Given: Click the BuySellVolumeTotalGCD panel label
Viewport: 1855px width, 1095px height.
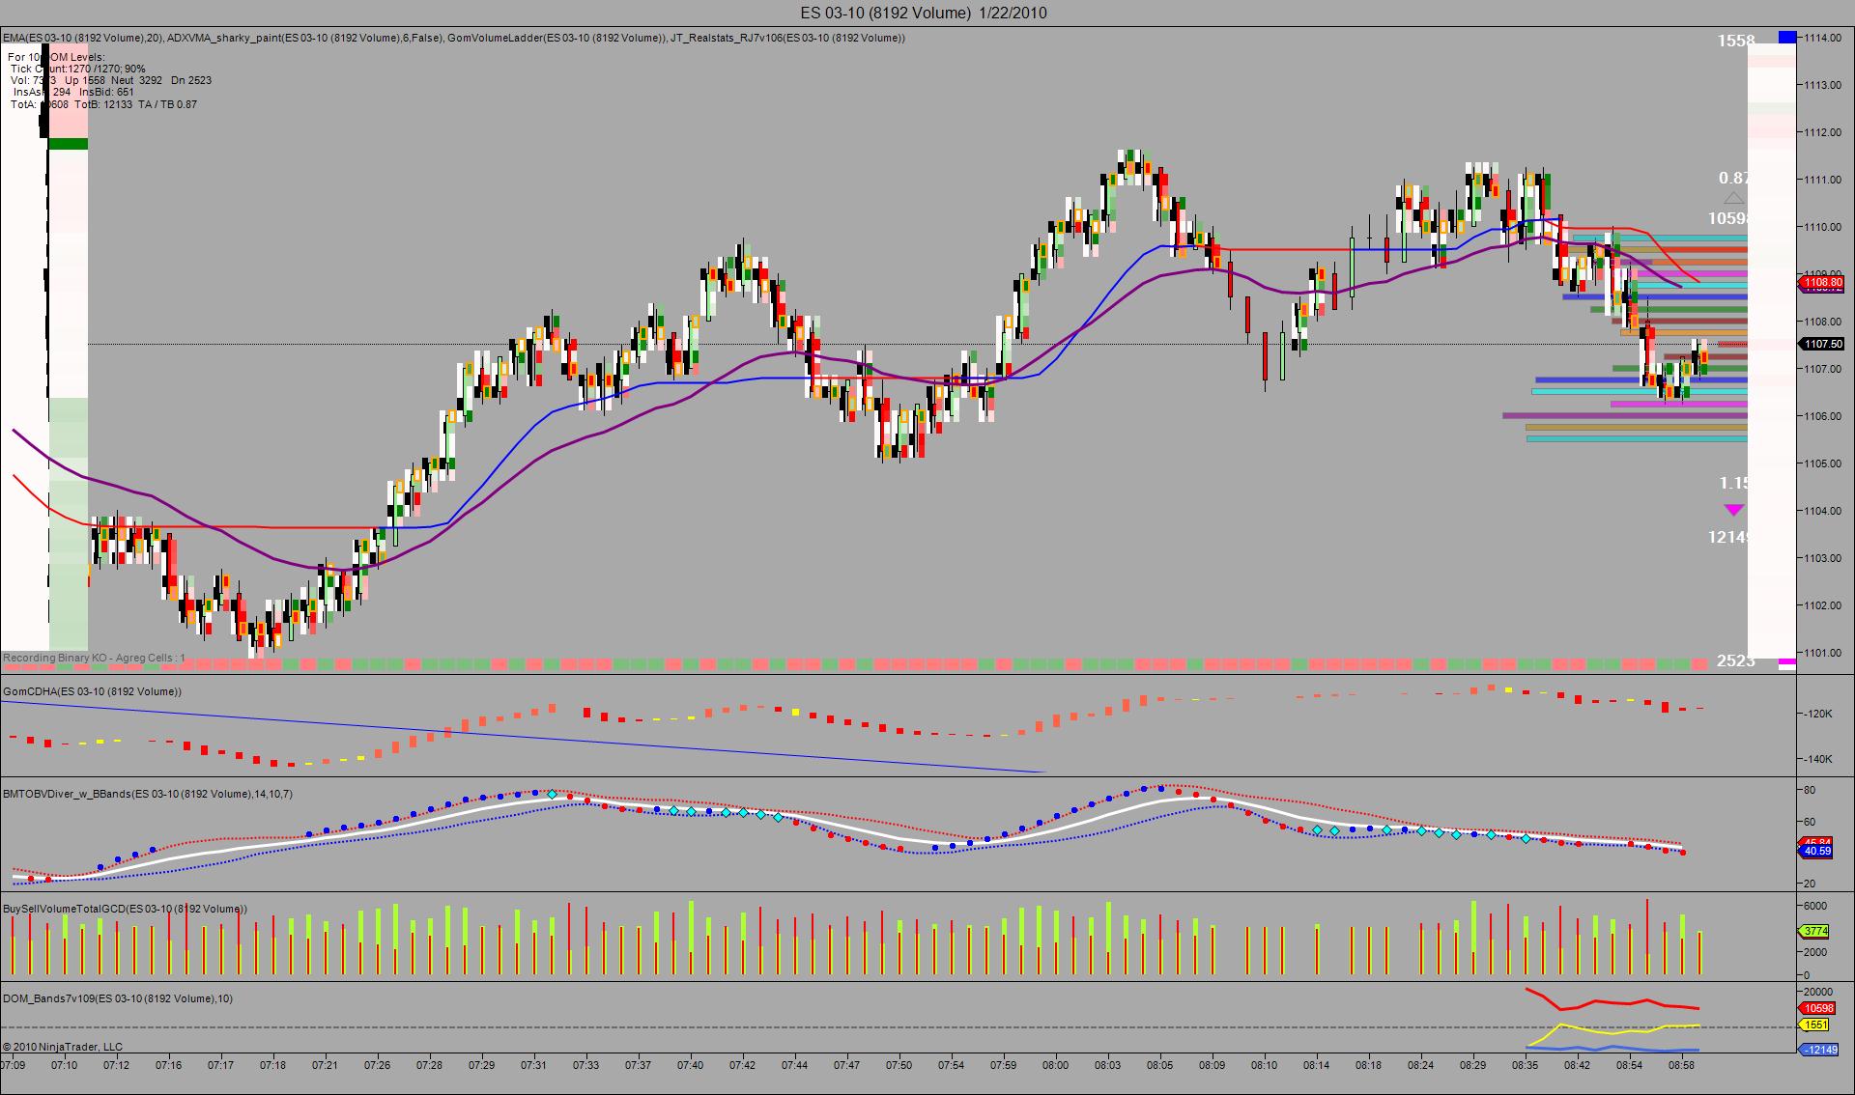Looking at the screenshot, I should click(x=125, y=909).
